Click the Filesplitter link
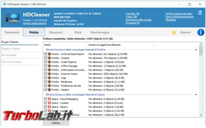The width and height of the screenshot is (206, 128). click(171, 20)
